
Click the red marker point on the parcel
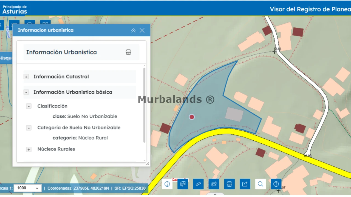click(x=192, y=117)
